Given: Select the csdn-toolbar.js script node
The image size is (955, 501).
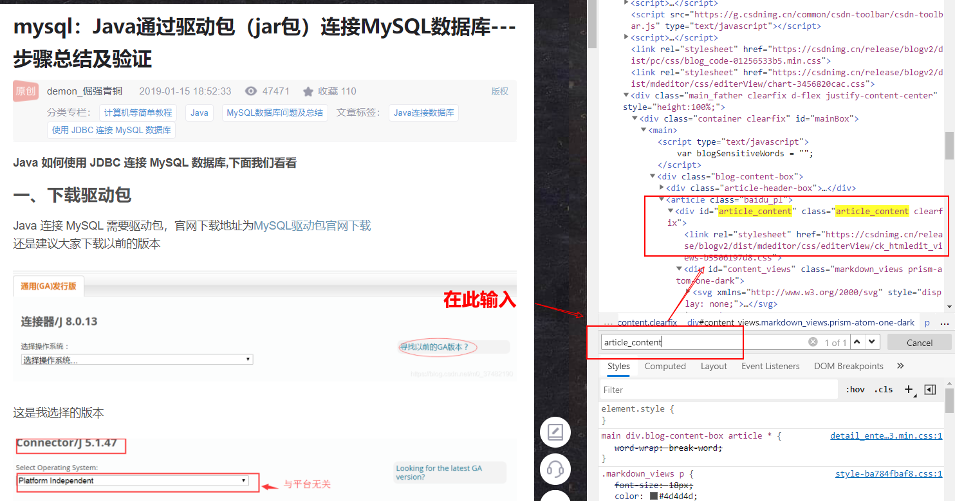Looking at the screenshot, I should 787,20.
